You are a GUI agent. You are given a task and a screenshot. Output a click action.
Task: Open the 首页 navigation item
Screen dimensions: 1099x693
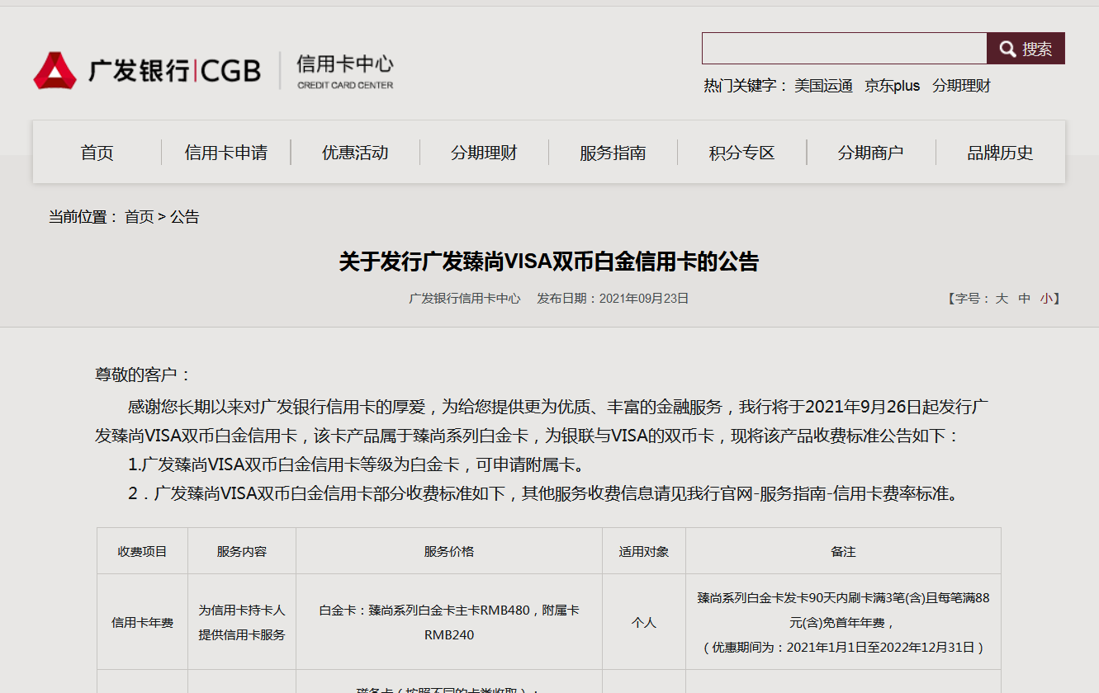click(97, 153)
